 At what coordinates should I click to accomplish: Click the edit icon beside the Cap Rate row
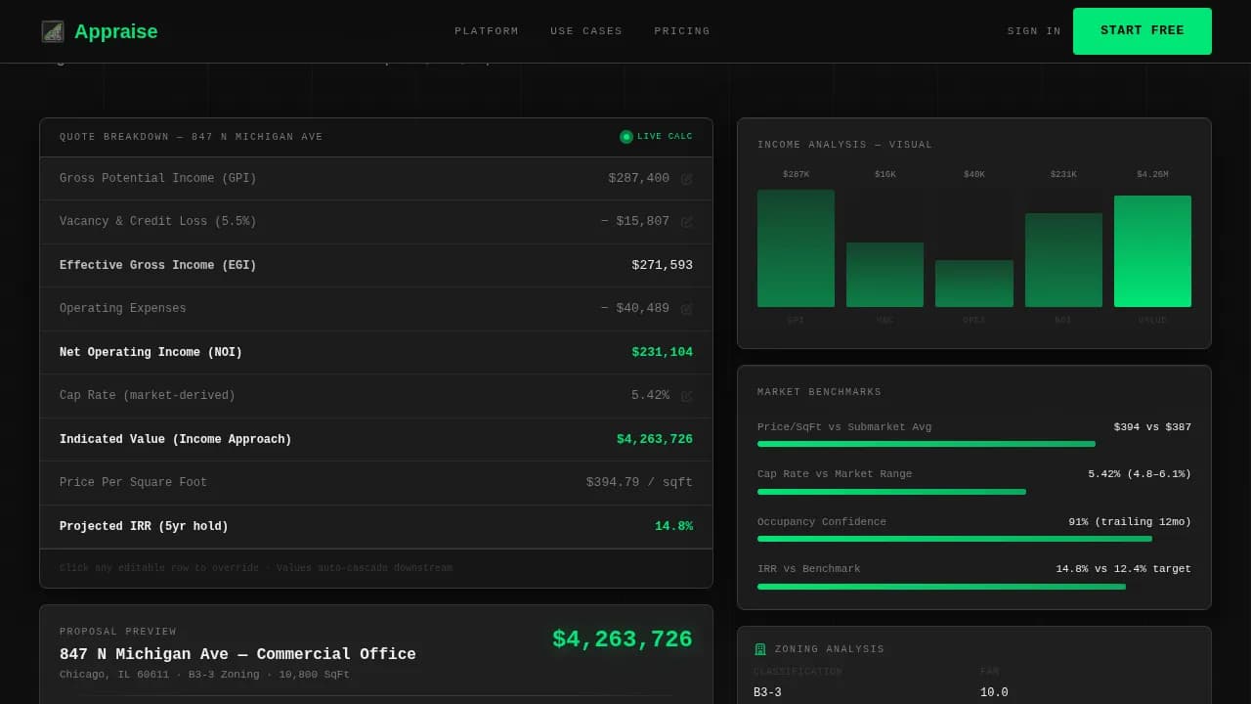coord(686,395)
